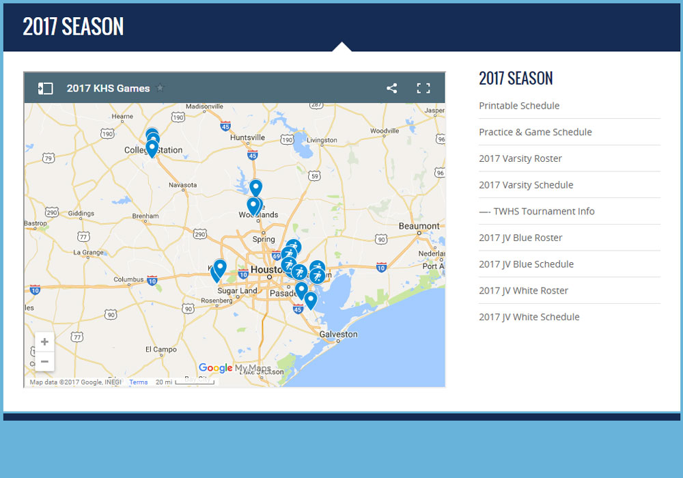The width and height of the screenshot is (683, 478).
Task: Open map in fullscreen view
Action: coord(423,88)
